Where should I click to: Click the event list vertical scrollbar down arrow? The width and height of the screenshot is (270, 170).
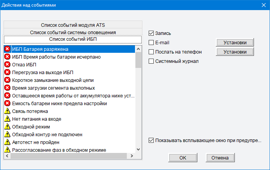pos(138,149)
